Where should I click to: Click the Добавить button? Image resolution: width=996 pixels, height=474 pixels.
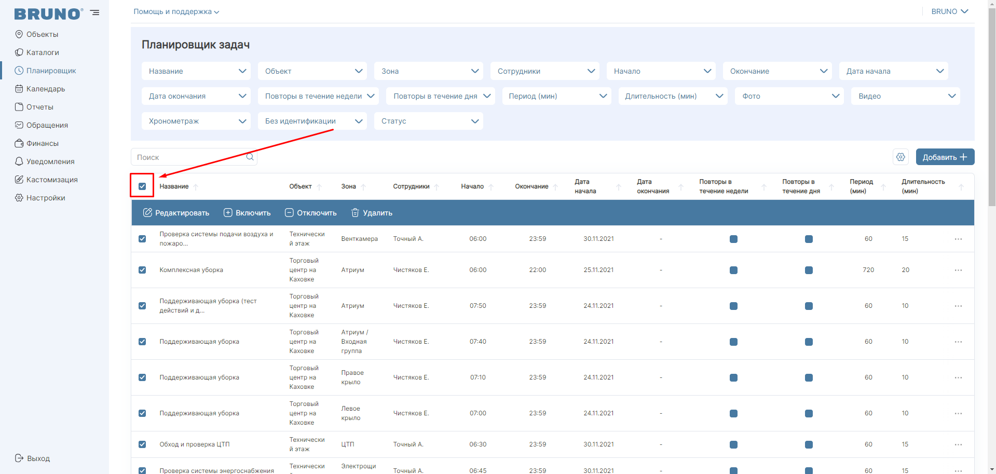tap(945, 157)
